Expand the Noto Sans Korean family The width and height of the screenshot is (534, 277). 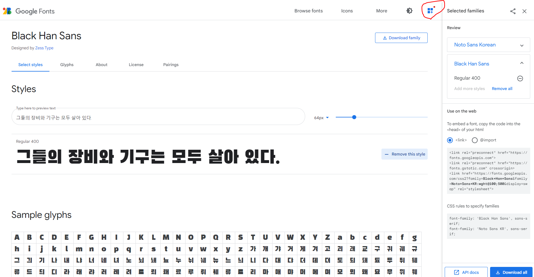click(x=522, y=46)
